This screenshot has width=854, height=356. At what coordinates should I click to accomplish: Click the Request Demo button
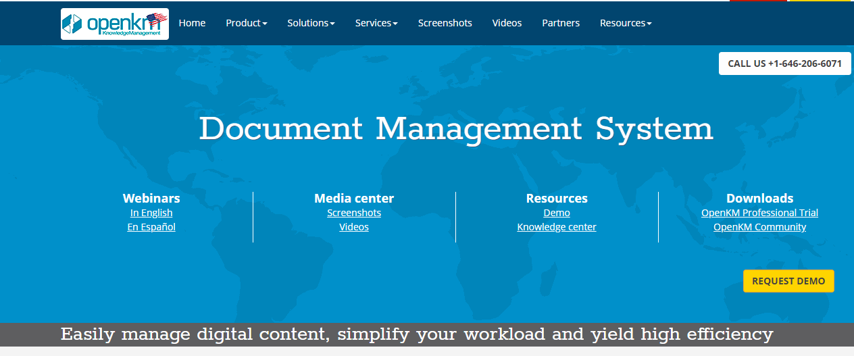pos(788,281)
